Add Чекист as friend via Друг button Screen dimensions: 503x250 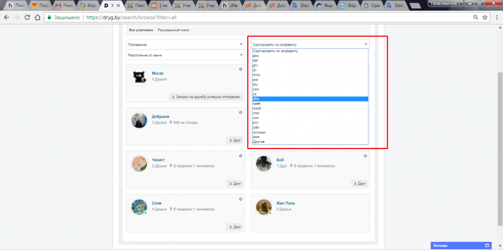point(235,184)
